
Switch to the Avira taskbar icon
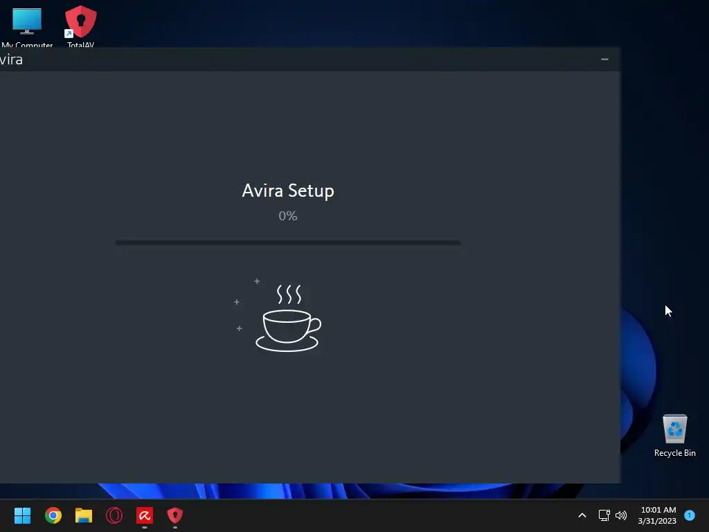145,515
